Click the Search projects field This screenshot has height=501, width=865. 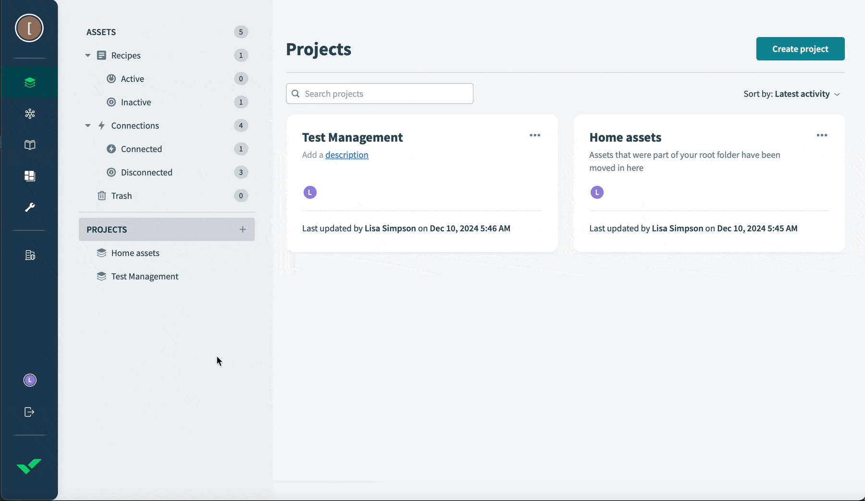[380, 94]
